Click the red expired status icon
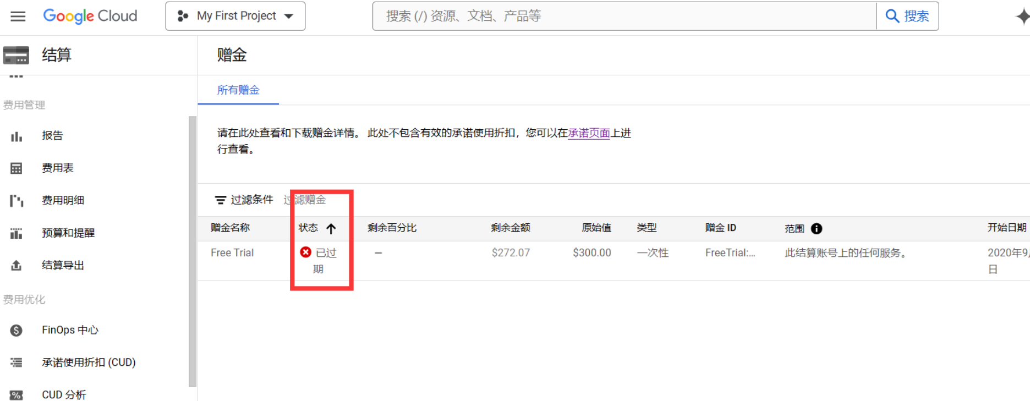Screen dimensions: 1030x401 [x=306, y=252]
